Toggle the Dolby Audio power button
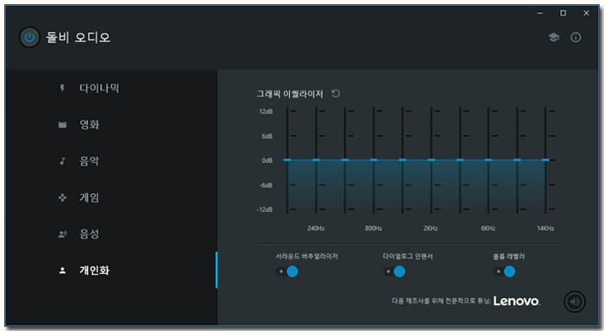This screenshot has width=604, height=331. coord(29,37)
